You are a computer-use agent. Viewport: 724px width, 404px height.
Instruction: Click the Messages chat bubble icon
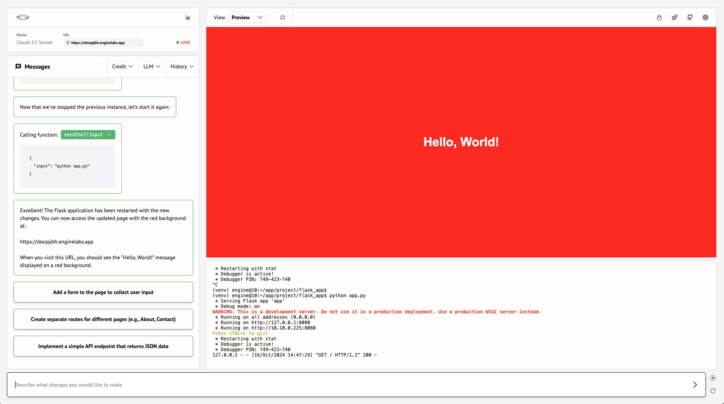point(18,66)
